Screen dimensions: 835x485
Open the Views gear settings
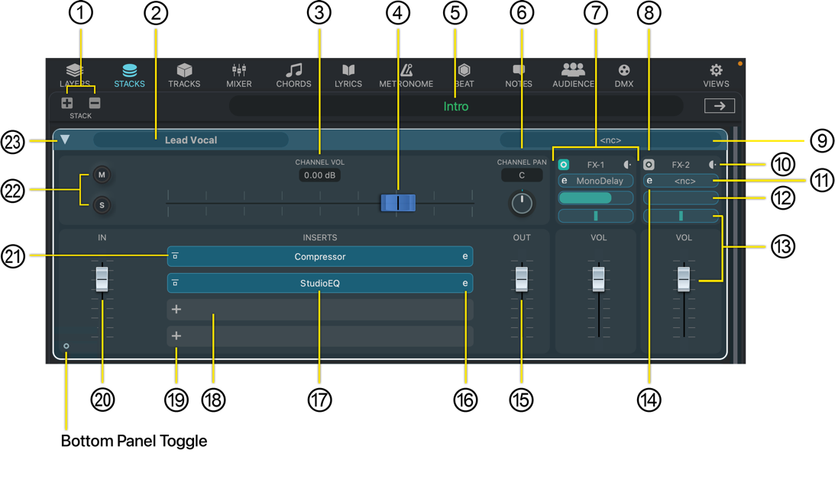coord(716,75)
